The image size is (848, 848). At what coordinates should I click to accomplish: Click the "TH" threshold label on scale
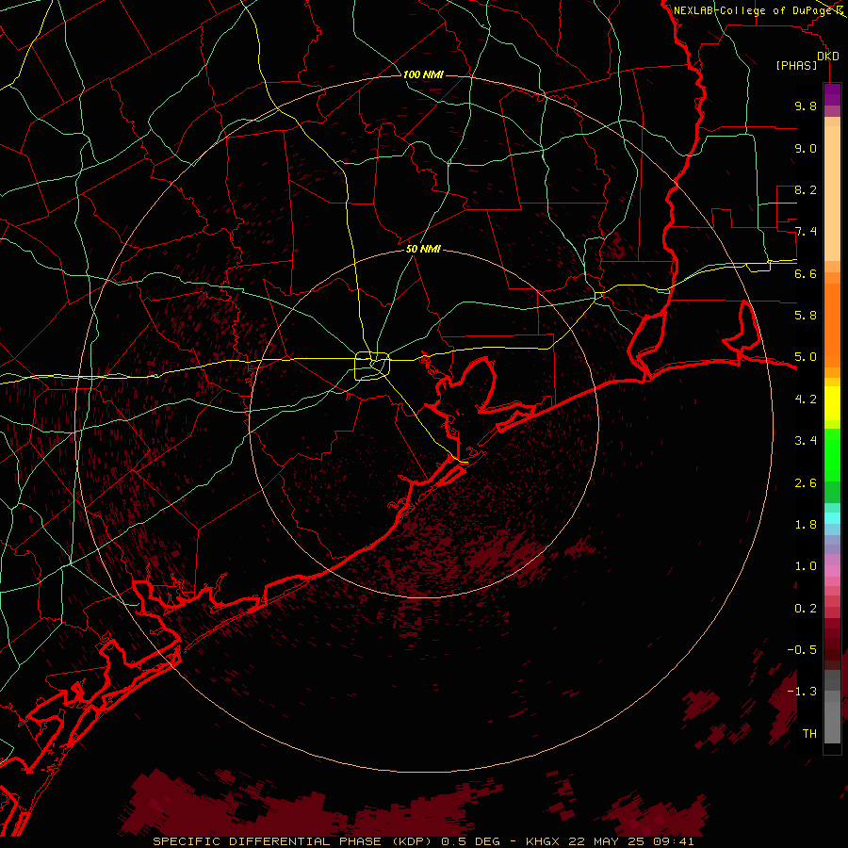(809, 734)
